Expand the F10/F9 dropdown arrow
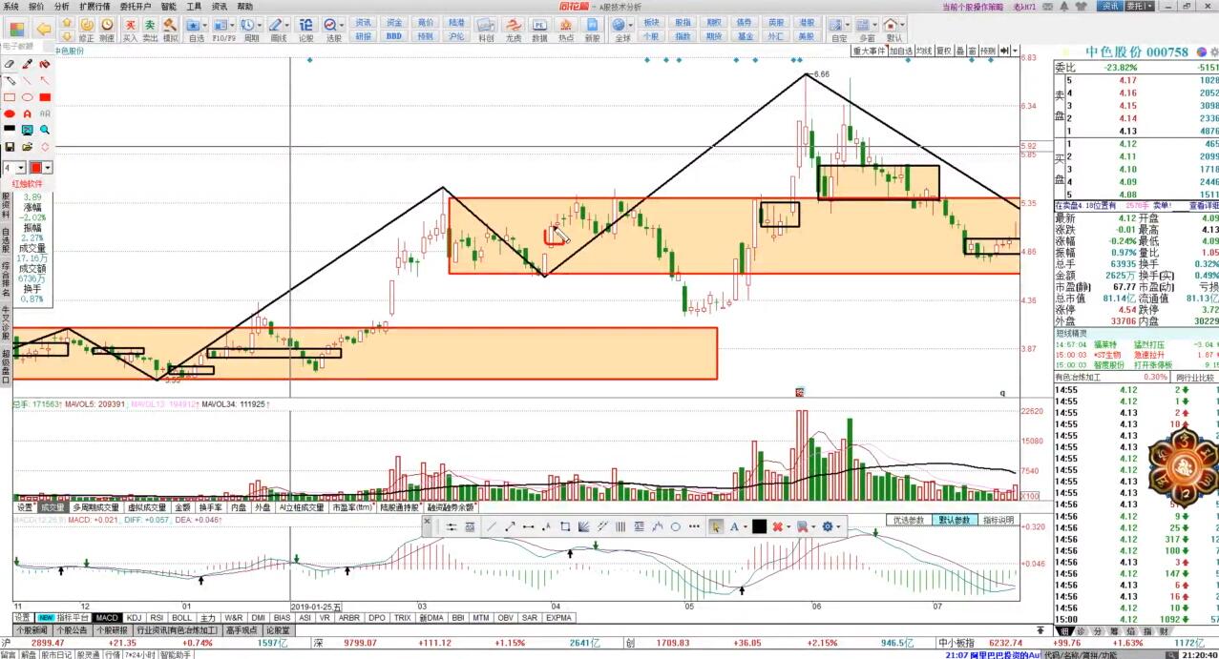The height and width of the screenshot is (659, 1219). 233,25
